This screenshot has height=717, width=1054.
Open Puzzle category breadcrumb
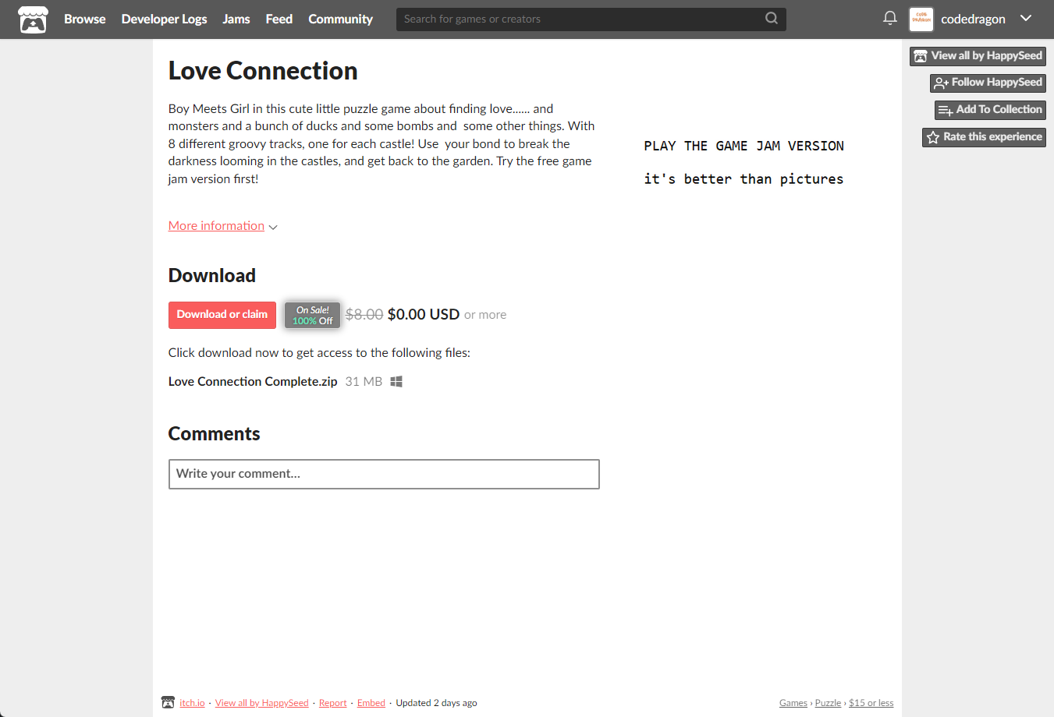[x=828, y=703]
